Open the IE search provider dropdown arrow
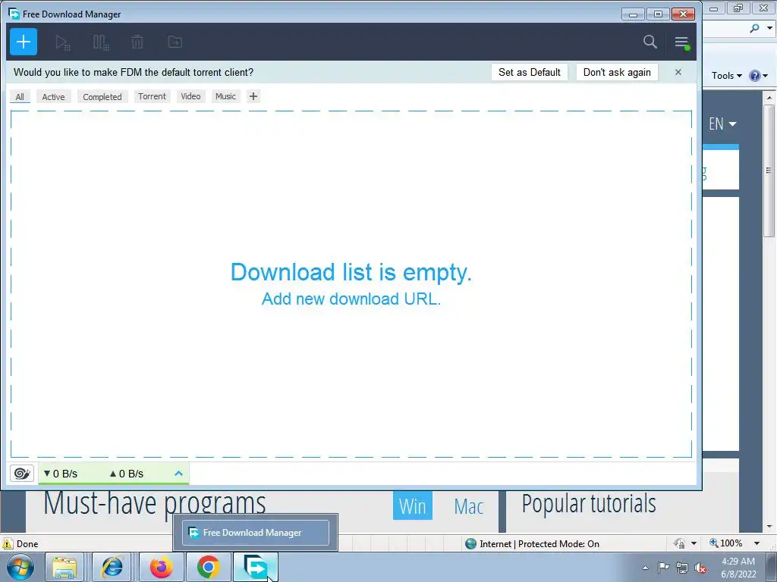777x582 pixels. (x=769, y=28)
